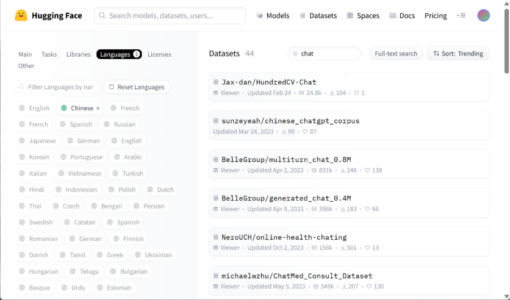The image size is (510, 300).
Task: Click the database icon beside Datasets nav
Action: click(x=303, y=16)
